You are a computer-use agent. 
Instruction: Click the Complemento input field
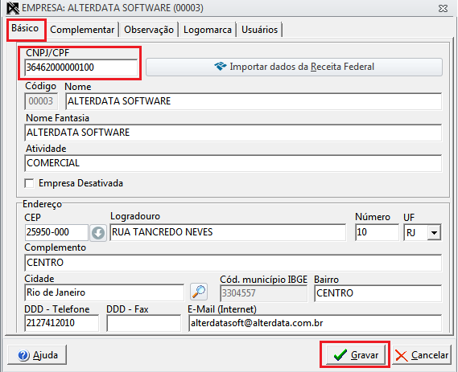(233, 263)
